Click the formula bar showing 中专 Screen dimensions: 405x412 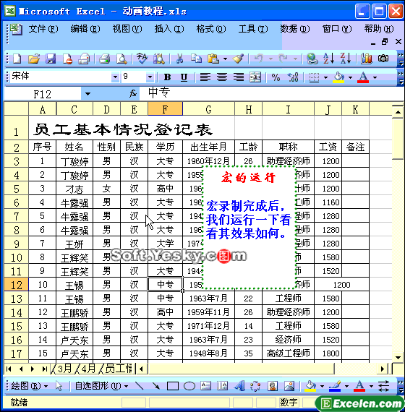coord(271,93)
